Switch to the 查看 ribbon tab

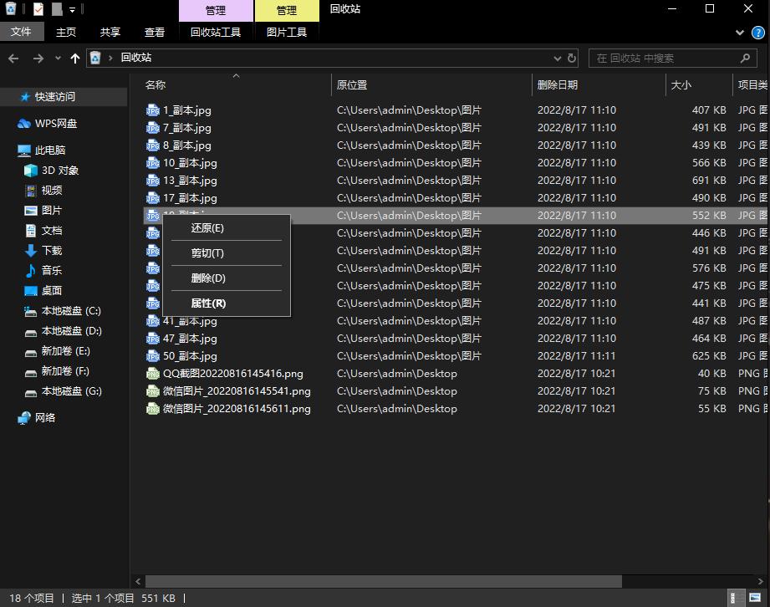click(155, 33)
